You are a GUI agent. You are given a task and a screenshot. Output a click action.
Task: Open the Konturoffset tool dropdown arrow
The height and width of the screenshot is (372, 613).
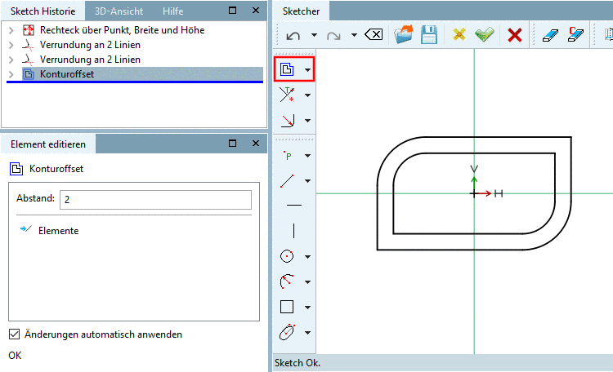tap(307, 70)
